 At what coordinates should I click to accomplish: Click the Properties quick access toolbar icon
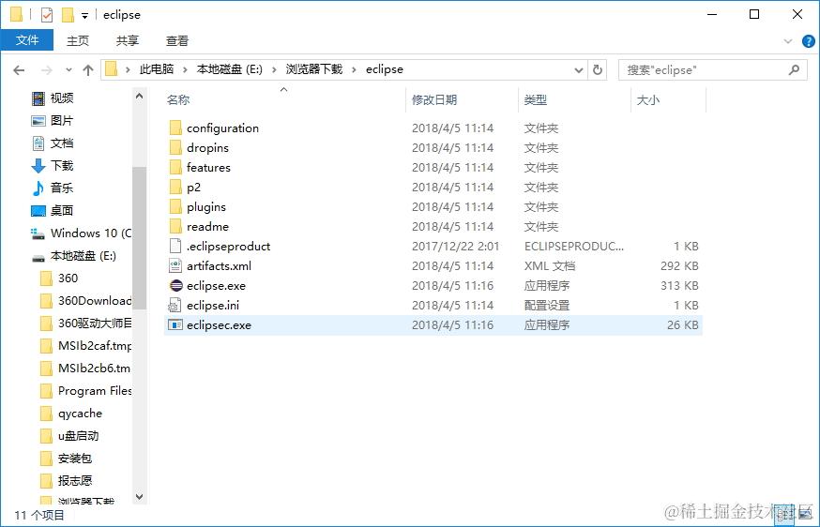[x=47, y=15]
